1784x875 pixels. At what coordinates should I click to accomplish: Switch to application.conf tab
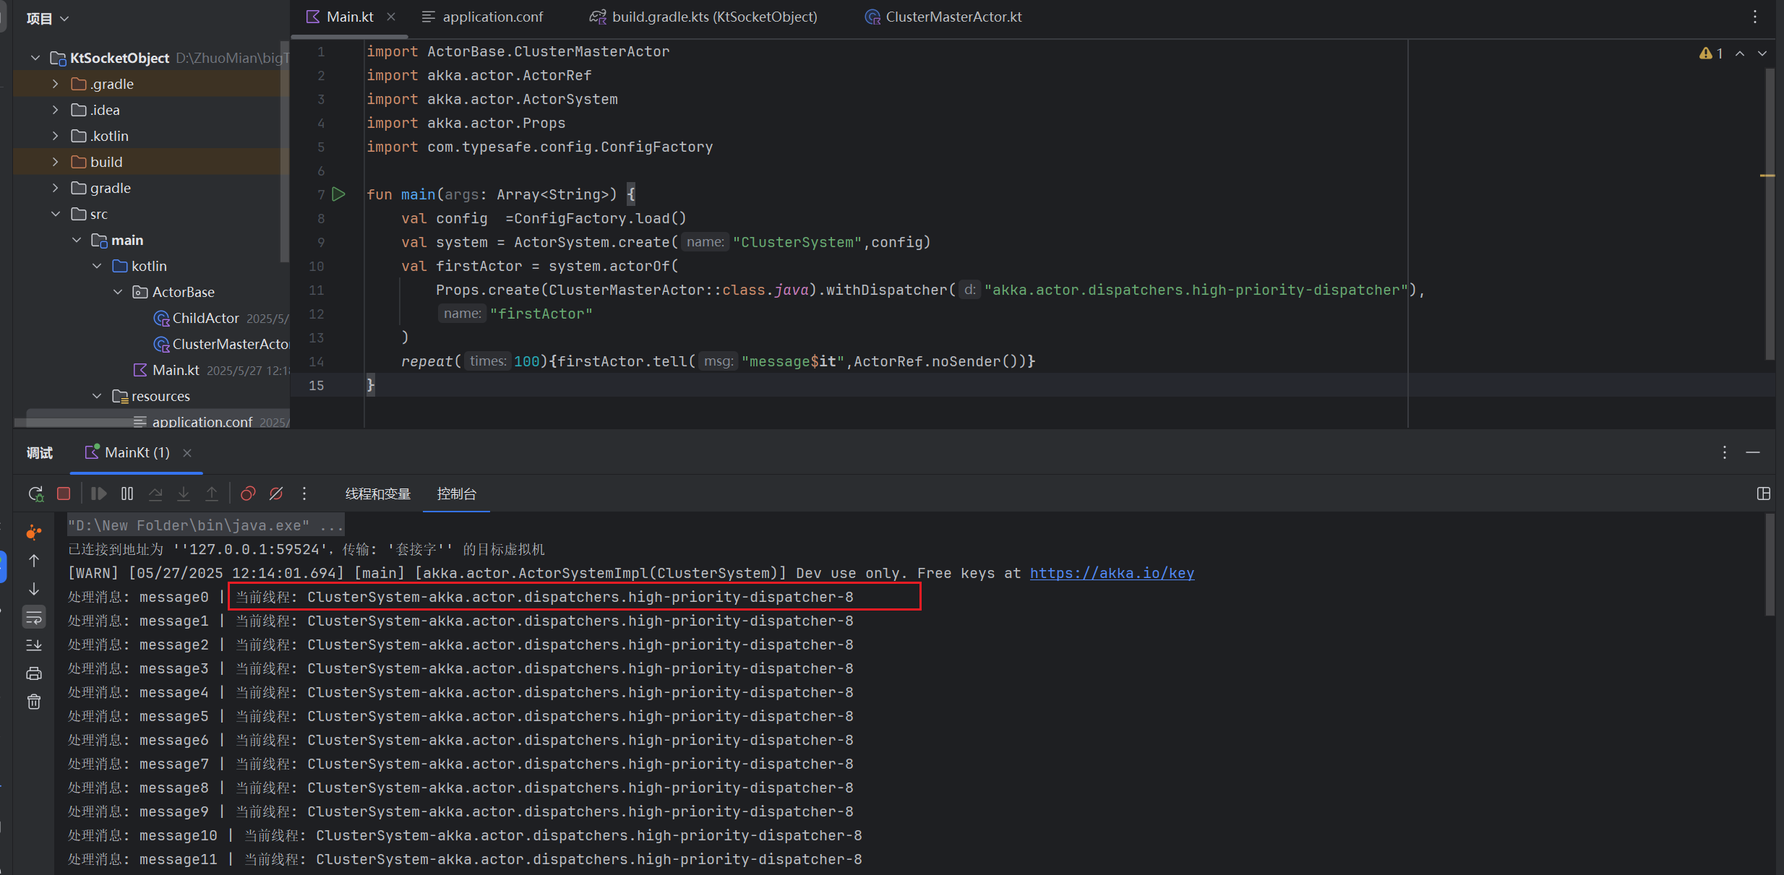tap(483, 17)
